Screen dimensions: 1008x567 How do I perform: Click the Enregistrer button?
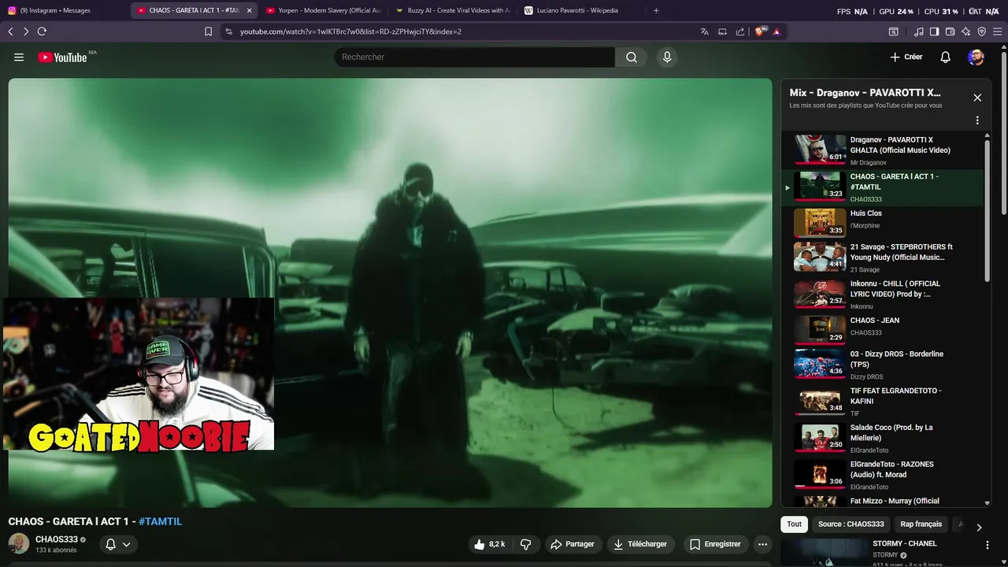tap(715, 544)
